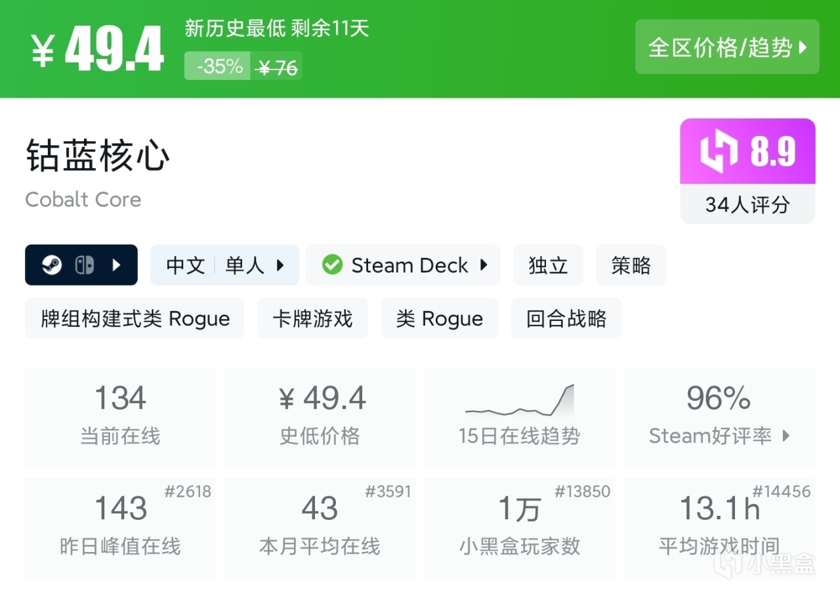
Task: Click the Steam platform icon
Action: pos(52,265)
